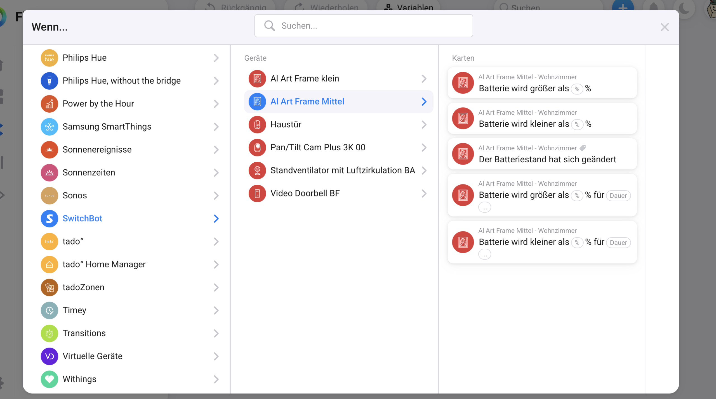Click the Samsung SmartThings icon

[50, 127]
